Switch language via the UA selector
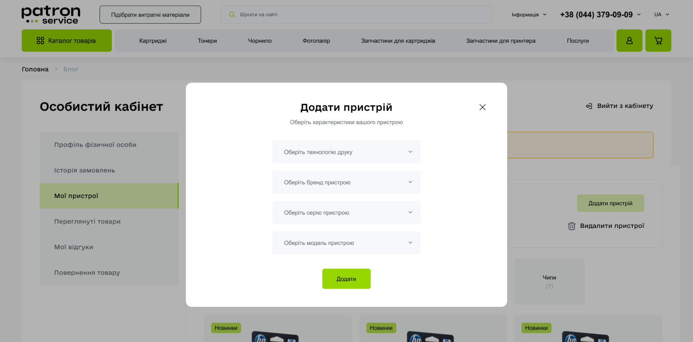693x342 pixels. pyautogui.click(x=661, y=14)
